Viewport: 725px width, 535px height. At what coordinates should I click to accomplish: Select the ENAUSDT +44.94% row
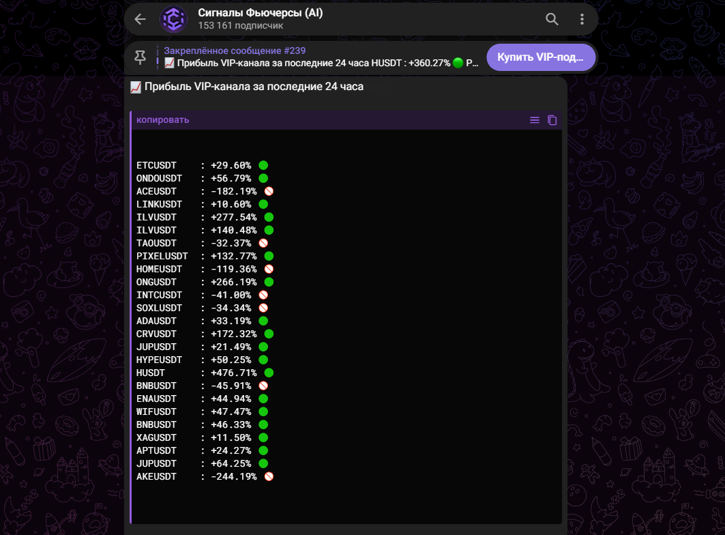202,399
